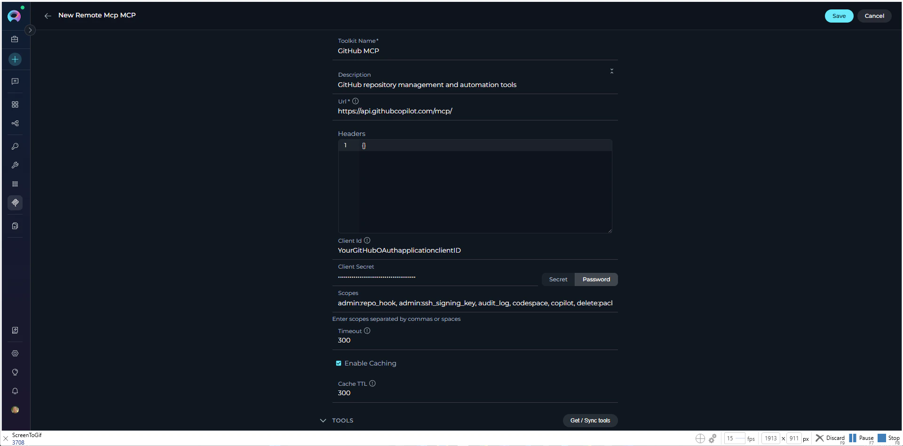Toggle the Enable Caching checkbox
Viewport: 903px width, 446px height.
pos(339,363)
